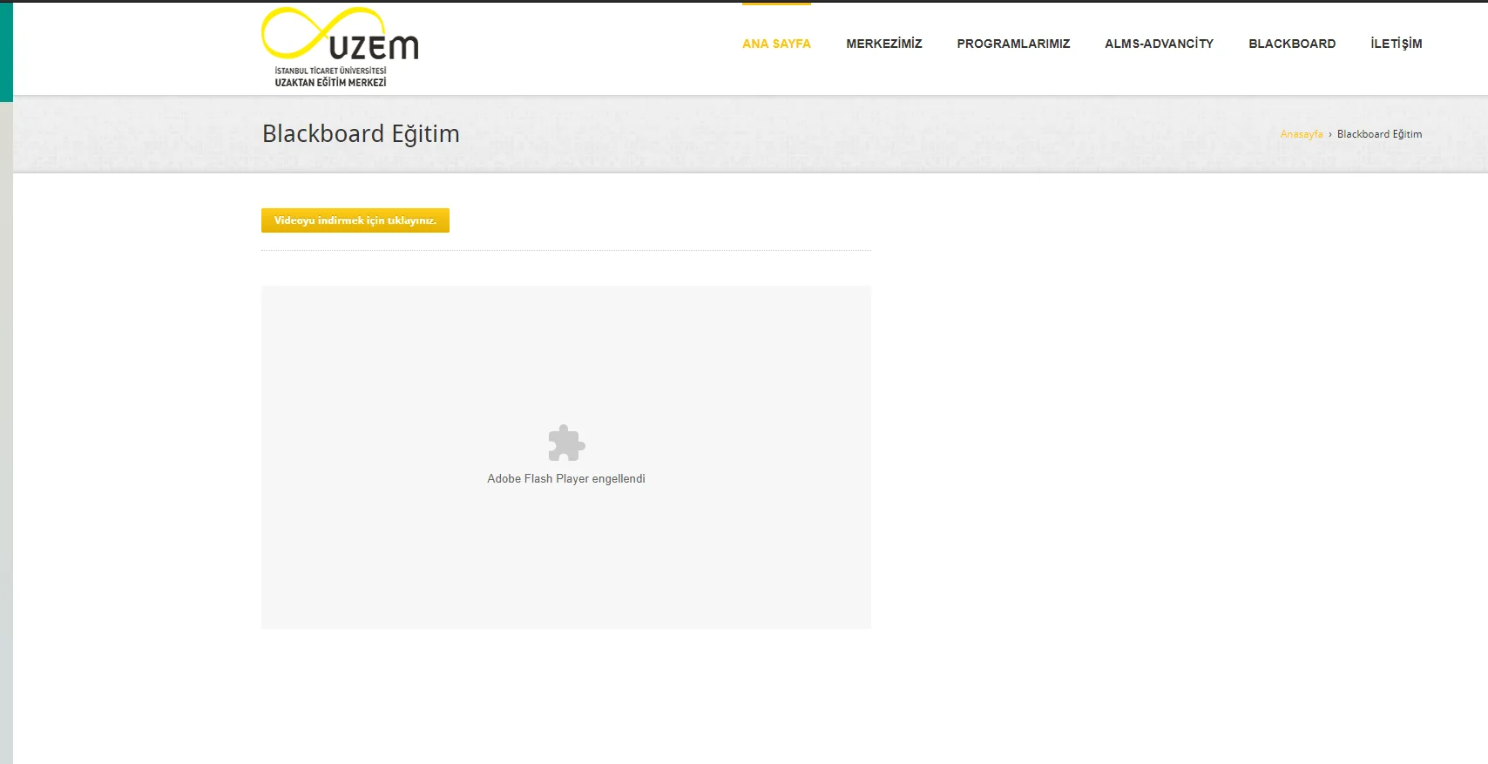
Task: Click 'Adobe Flash Player engellendi' message
Action: [x=566, y=479]
